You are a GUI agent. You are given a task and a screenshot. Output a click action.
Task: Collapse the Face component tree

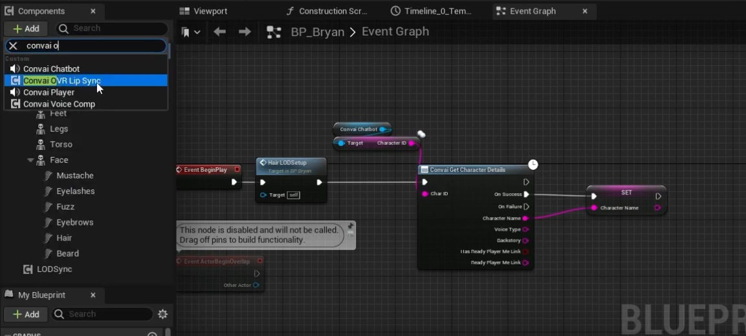[x=30, y=160]
